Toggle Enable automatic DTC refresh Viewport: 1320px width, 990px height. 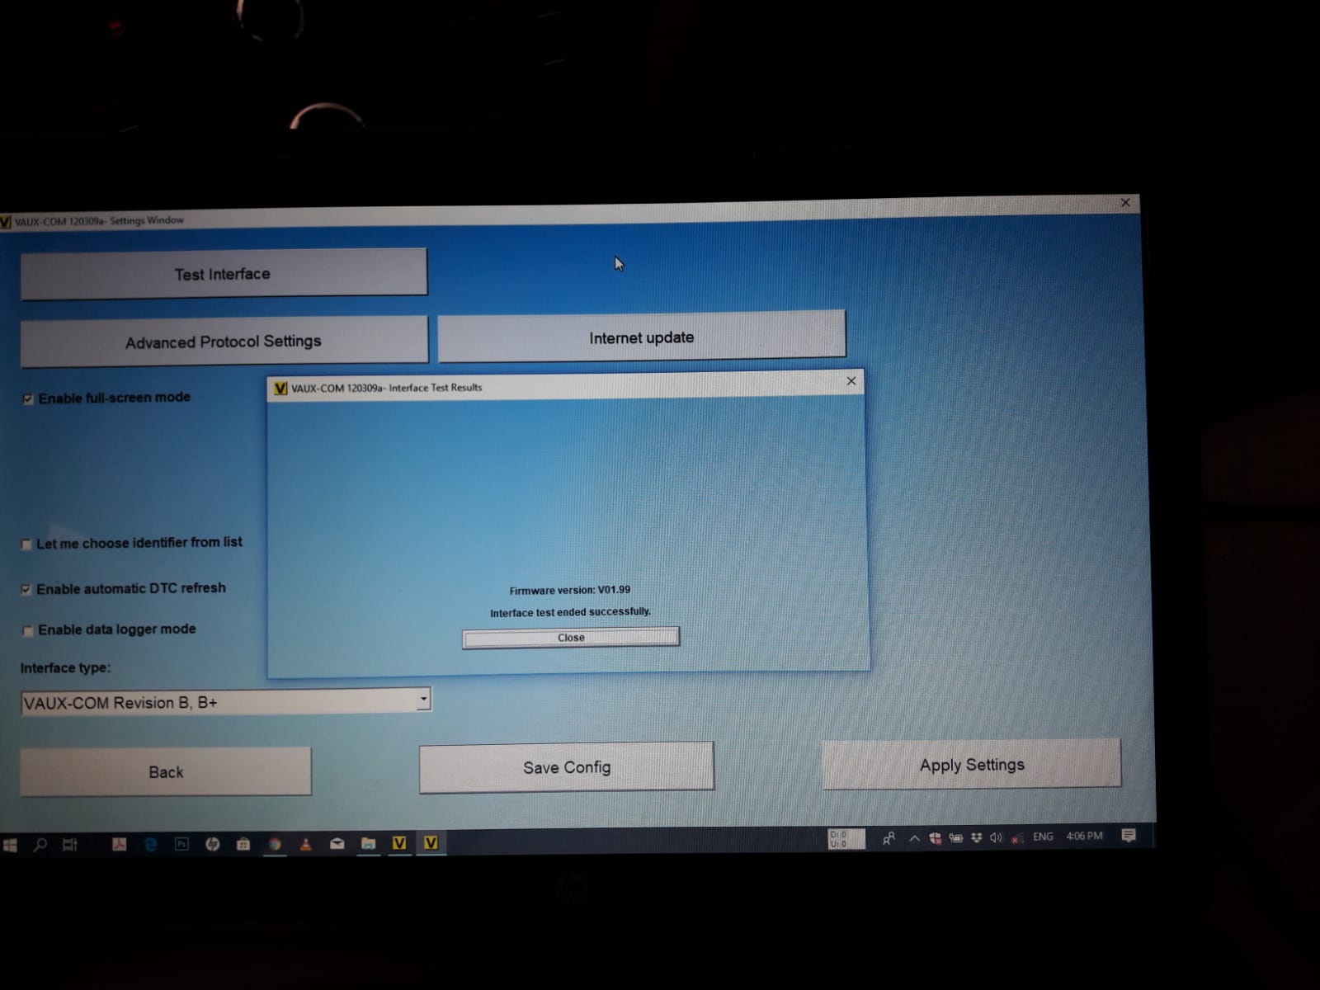(26, 589)
